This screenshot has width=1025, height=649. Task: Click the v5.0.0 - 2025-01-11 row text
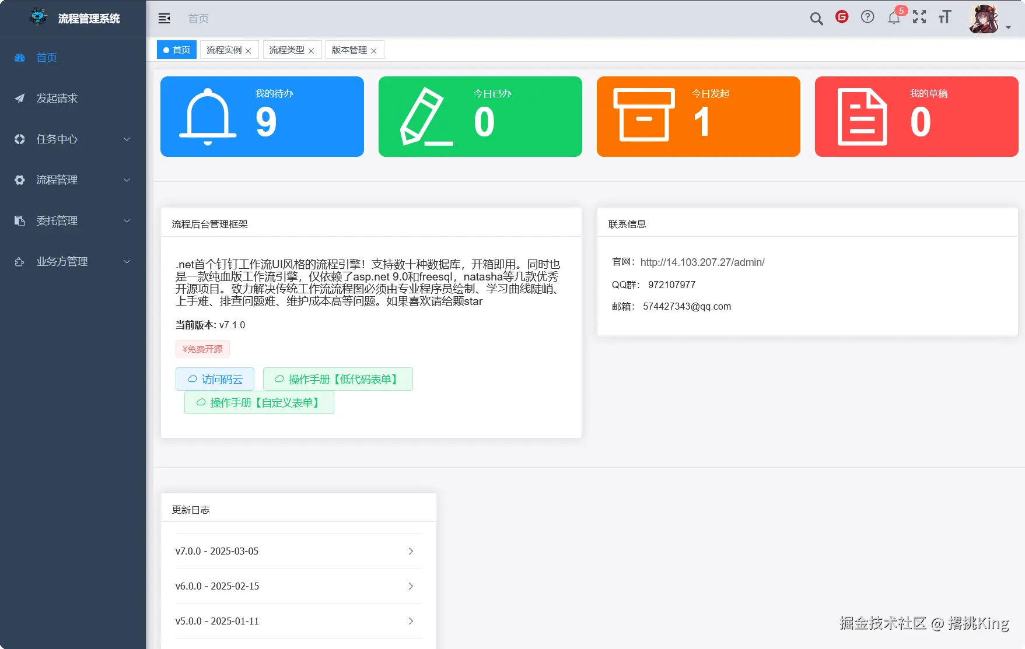(217, 621)
